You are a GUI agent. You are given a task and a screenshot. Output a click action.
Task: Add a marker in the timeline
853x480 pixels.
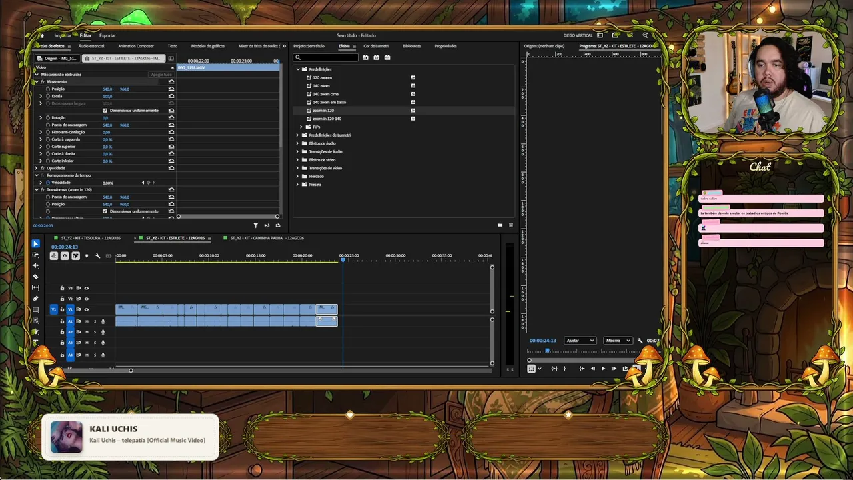click(87, 256)
